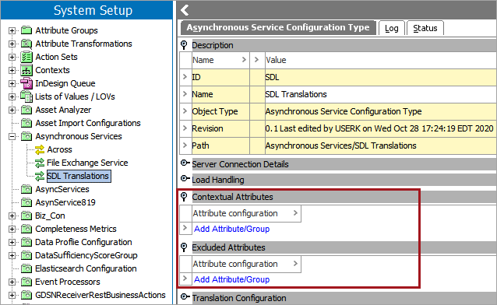497x305 pixels.
Task: Click Add Attribute/Group under Contextual Attributes
Action: coord(231,229)
